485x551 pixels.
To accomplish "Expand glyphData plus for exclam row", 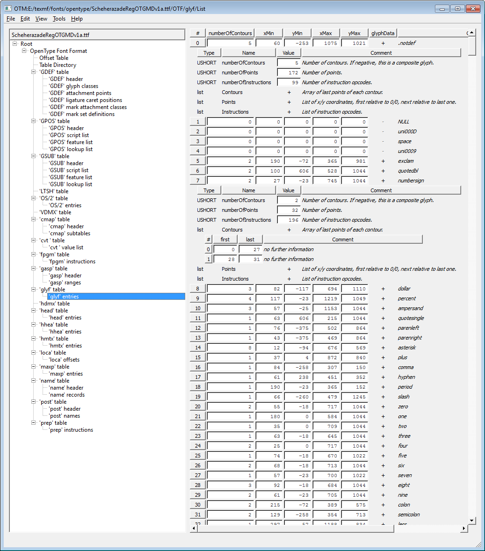I will 383,161.
